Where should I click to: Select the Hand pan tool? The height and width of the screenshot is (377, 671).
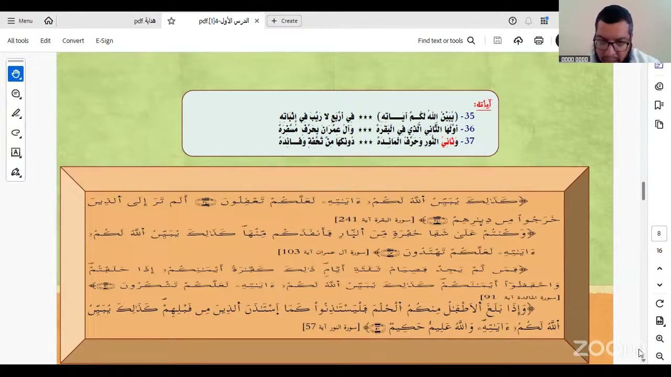click(16, 74)
